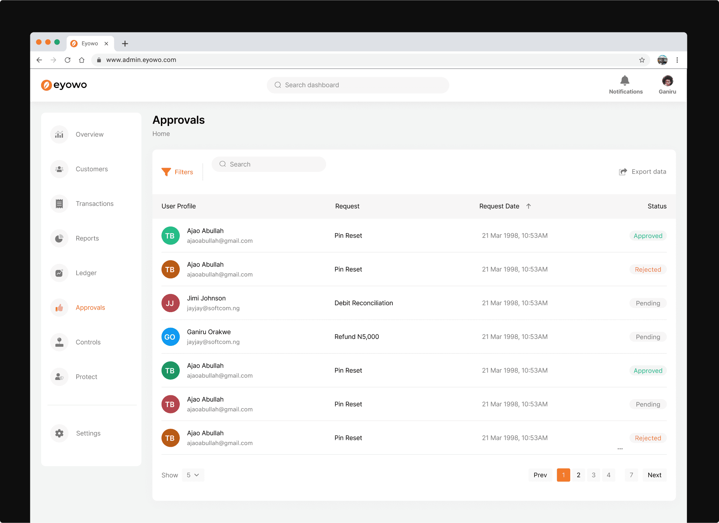The image size is (719, 523).
Task: Click Export data button
Action: (643, 172)
